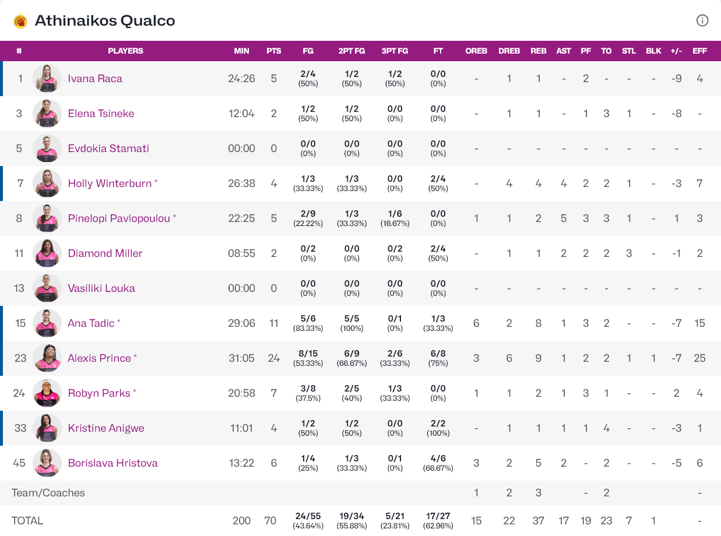Sort table by PTS column header
The image size is (721, 536).
point(273,51)
